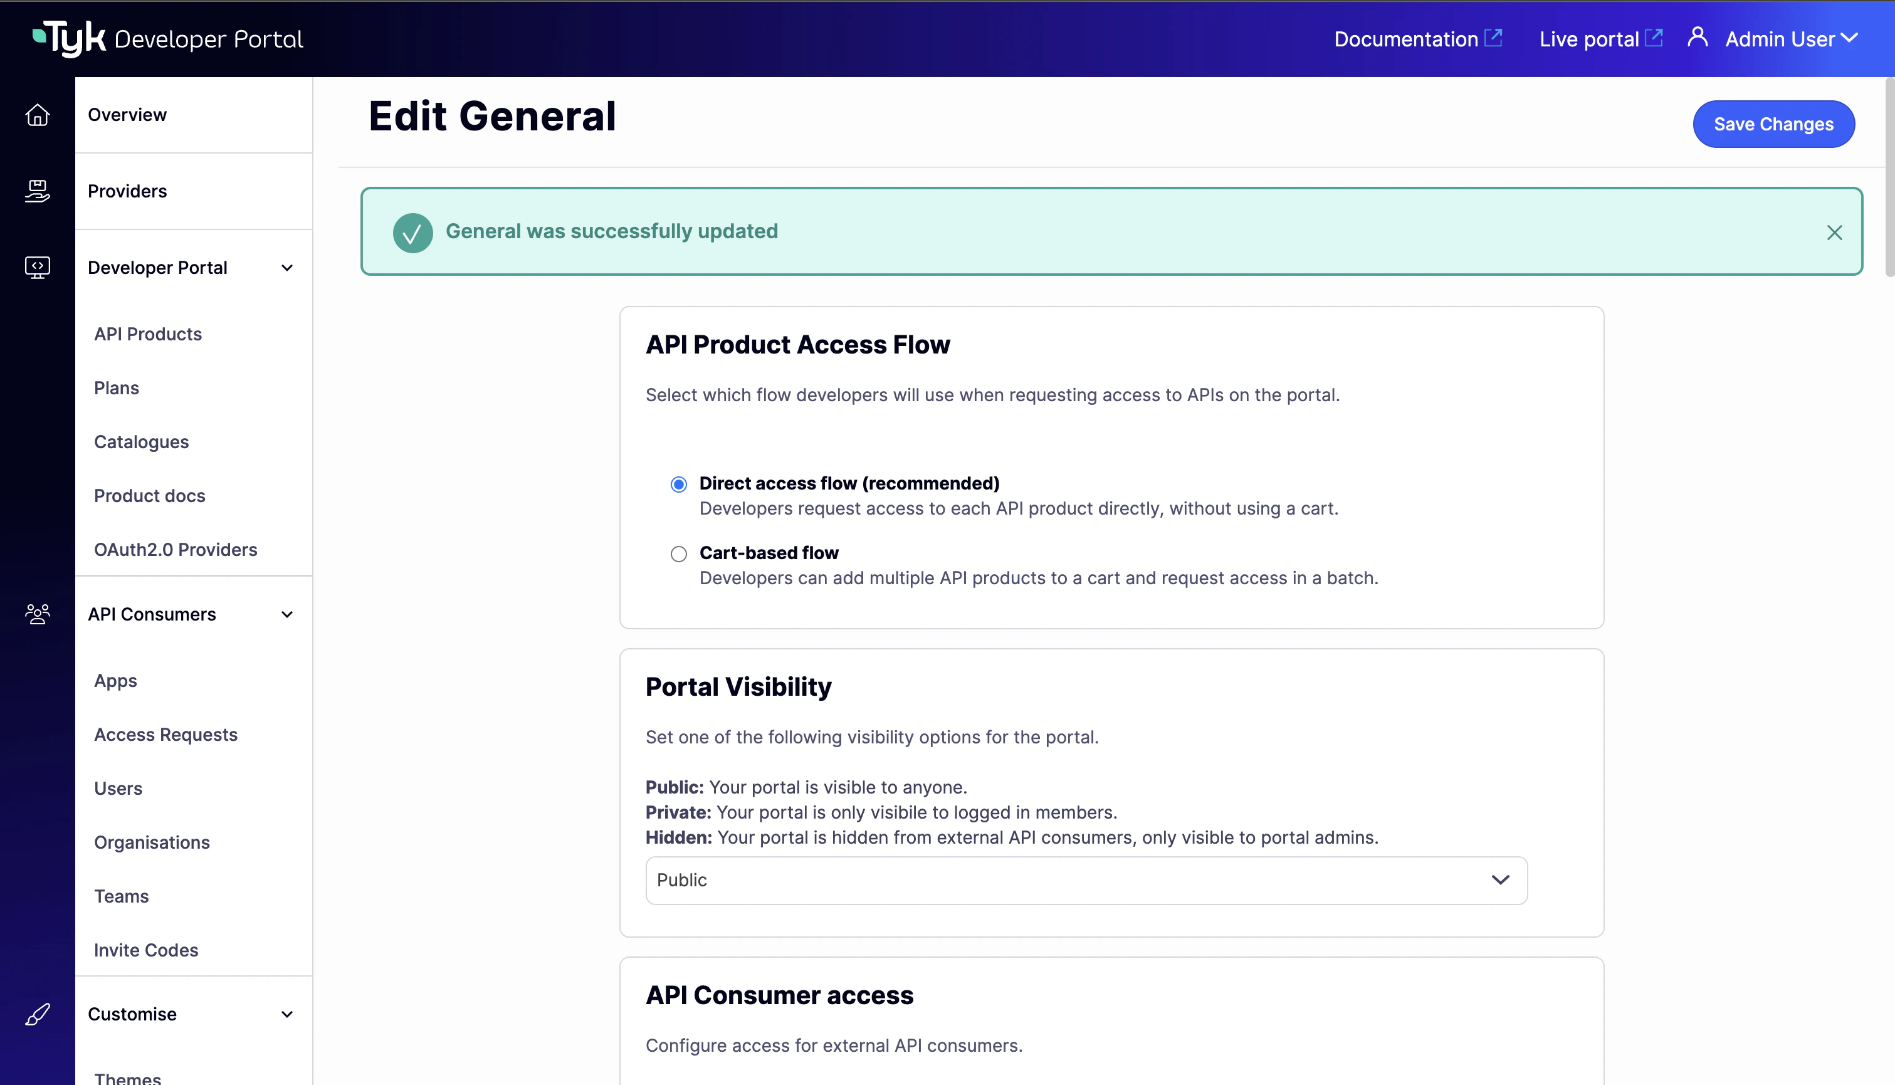Open the Overview home icon in sidebar
This screenshot has height=1085, width=1895.
point(37,115)
